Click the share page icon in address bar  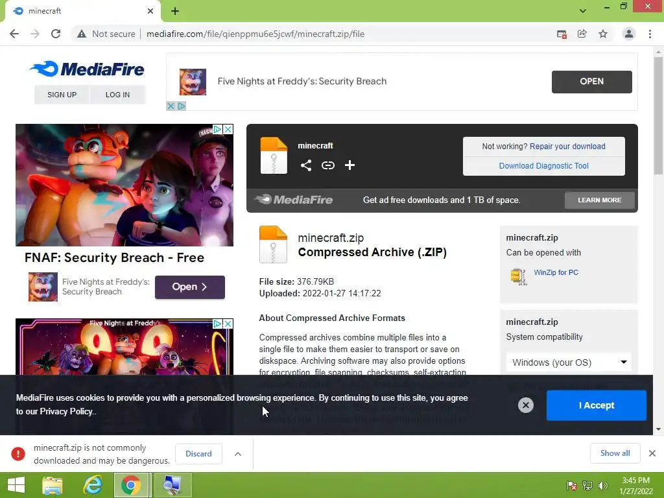click(x=582, y=34)
